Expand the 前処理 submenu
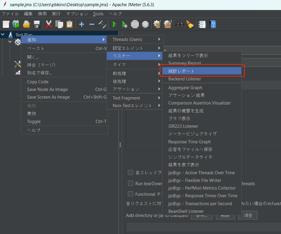Viewport: 281px width, 234px height. (134, 73)
